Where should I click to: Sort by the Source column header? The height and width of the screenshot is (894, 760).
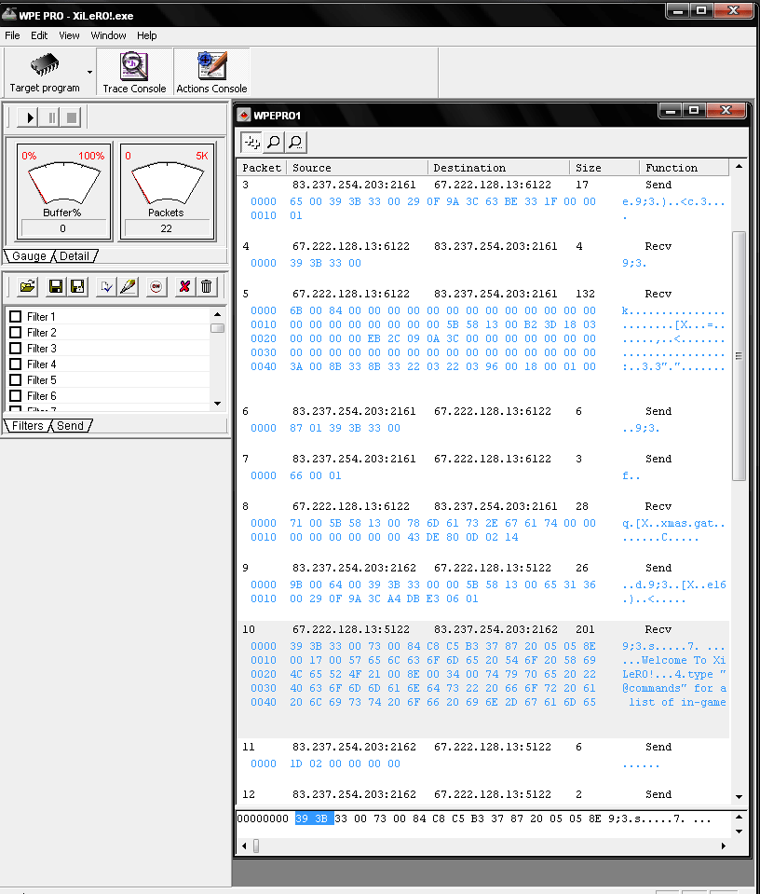(x=356, y=168)
